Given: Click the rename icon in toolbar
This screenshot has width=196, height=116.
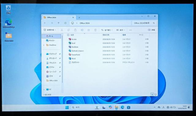Looking at the screenshot, I should pos(82,30).
